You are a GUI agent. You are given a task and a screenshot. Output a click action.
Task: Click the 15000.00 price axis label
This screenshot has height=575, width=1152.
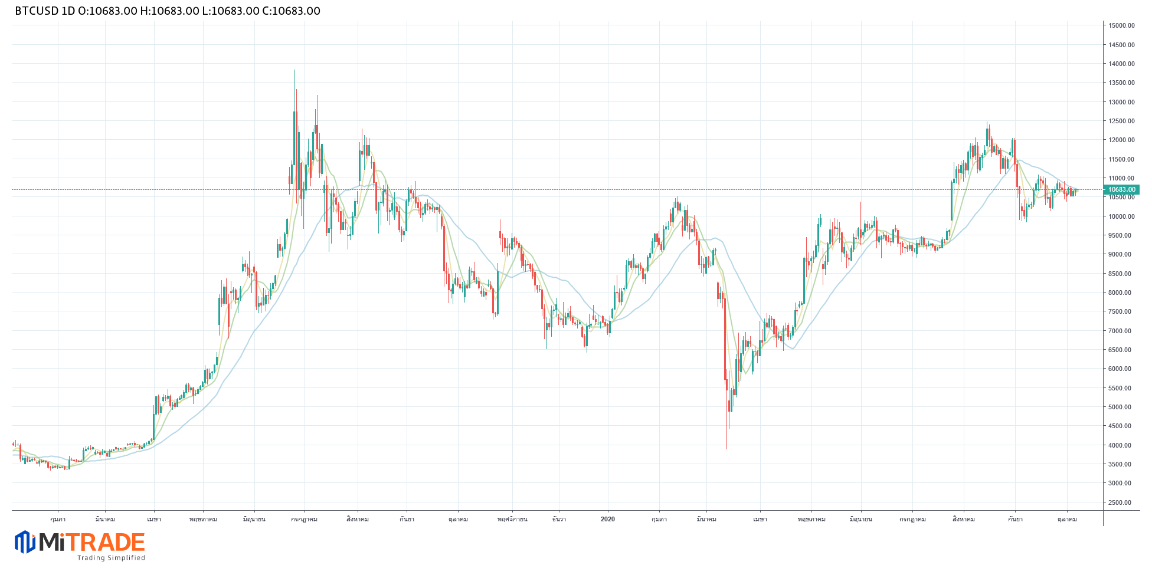point(1121,26)
